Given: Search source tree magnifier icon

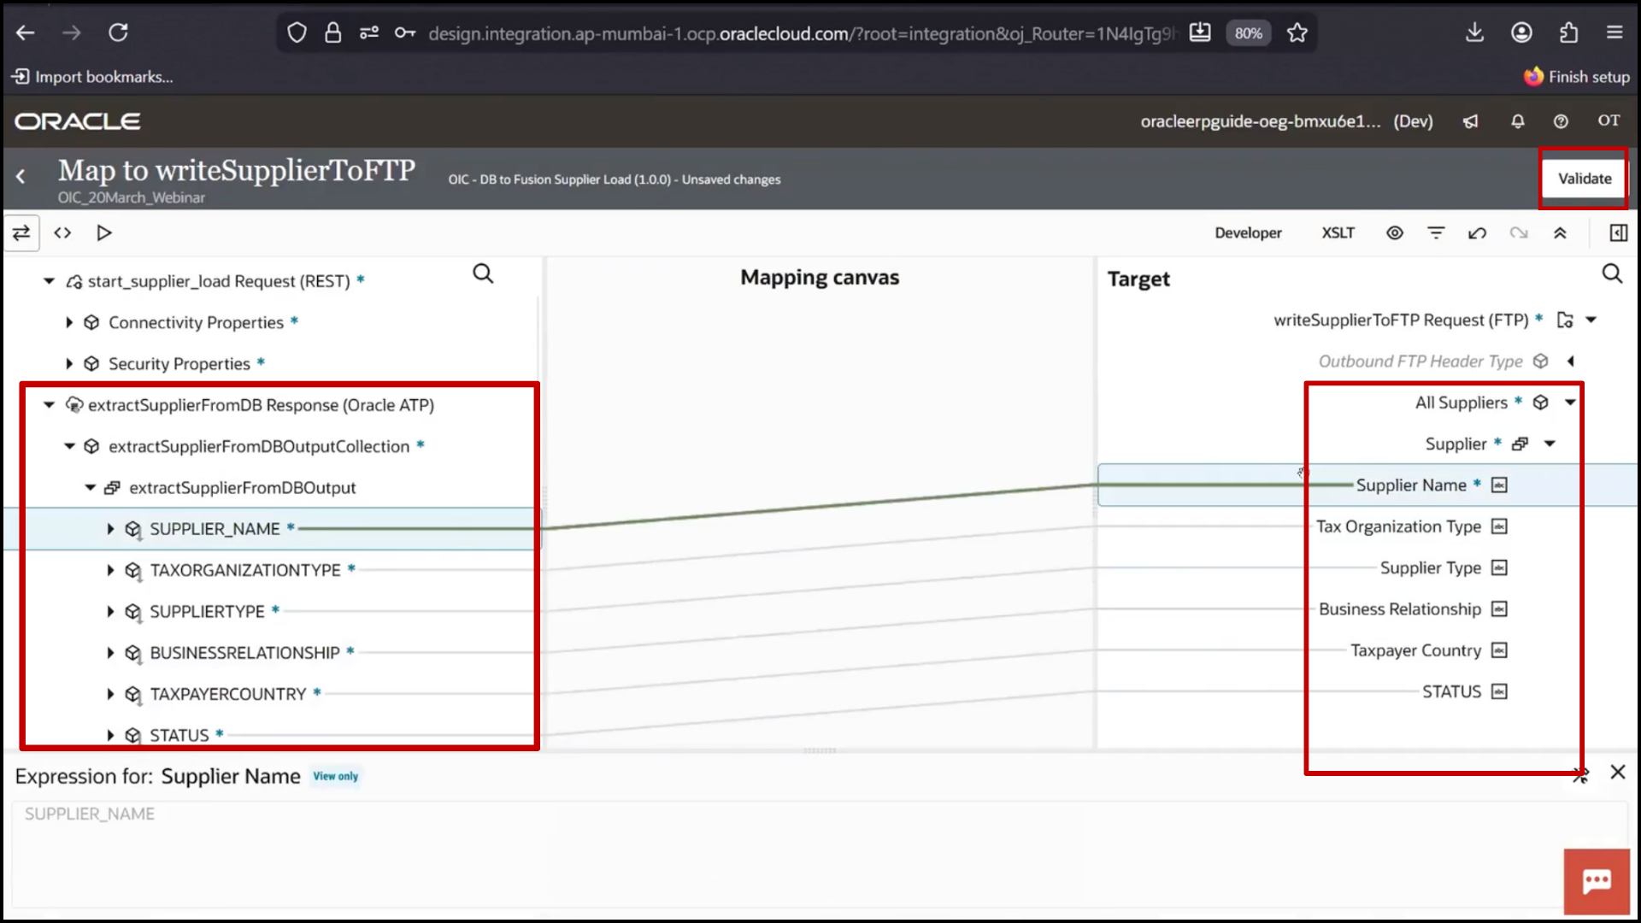Looking at the screenshot, I should coord(483,273).
